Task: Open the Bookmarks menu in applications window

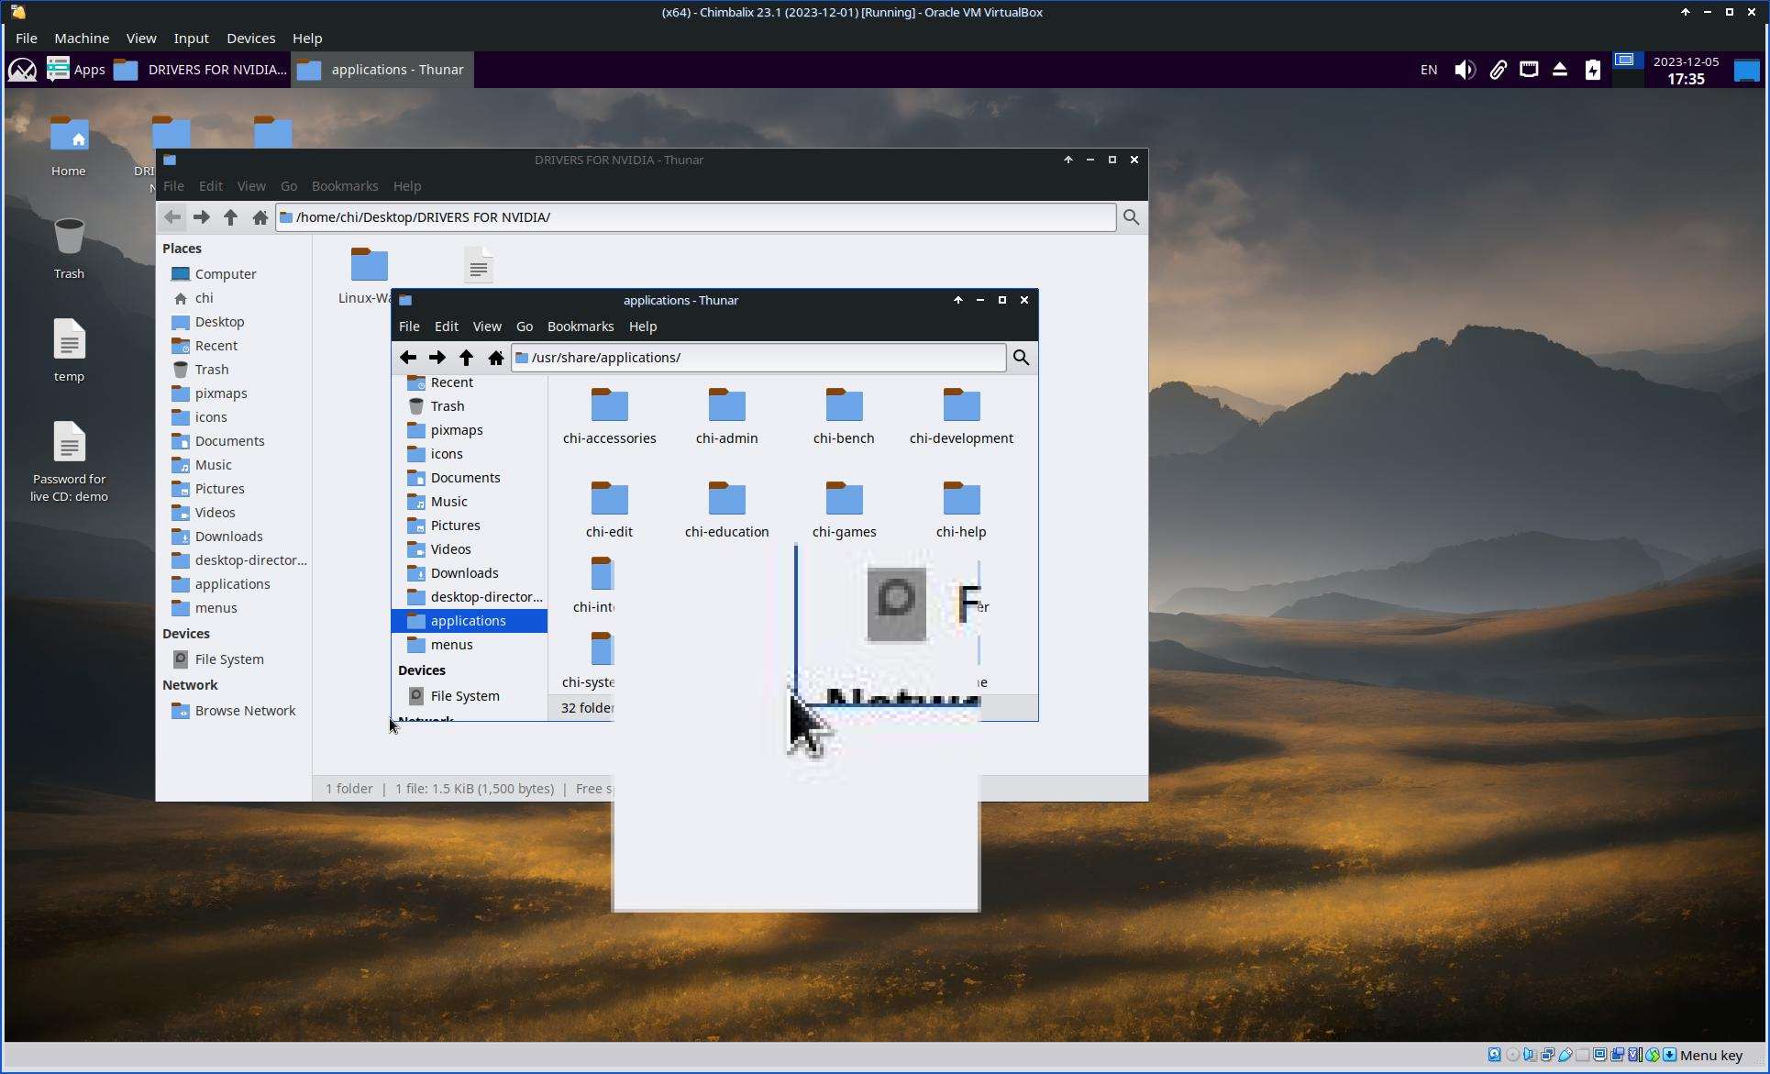Action: pos(580,327)
